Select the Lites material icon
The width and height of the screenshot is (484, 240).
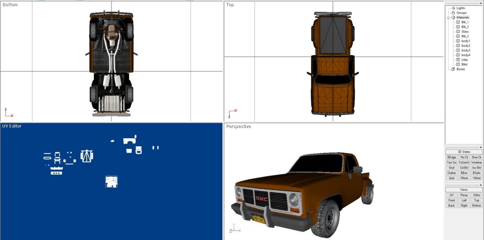tap(458, 60)
